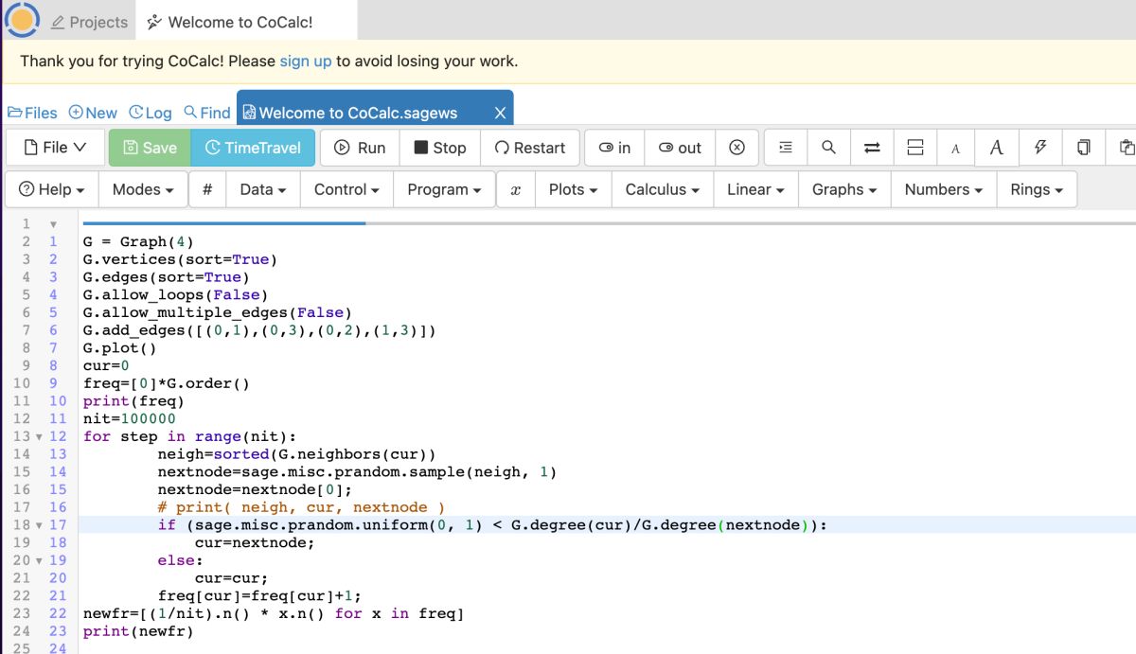Follow the sign up link

pos(305,61)
